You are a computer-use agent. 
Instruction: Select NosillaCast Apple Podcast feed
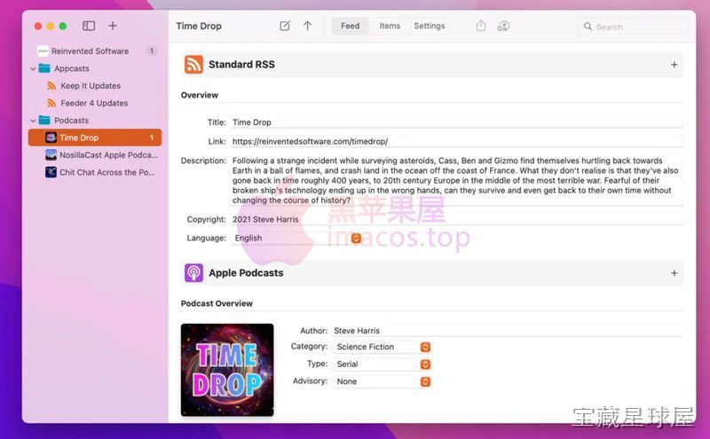95,155
